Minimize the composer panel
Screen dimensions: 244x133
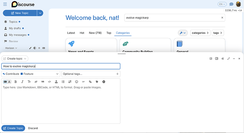click(x=234, y=59)
